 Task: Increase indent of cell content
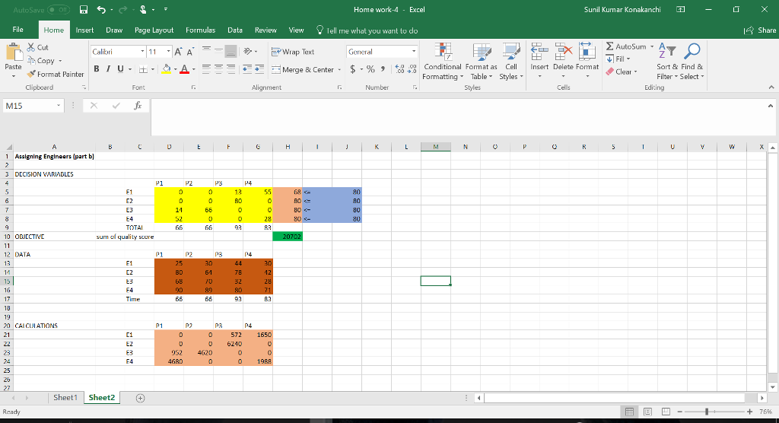pyautogui.click(x=259, y=69)
